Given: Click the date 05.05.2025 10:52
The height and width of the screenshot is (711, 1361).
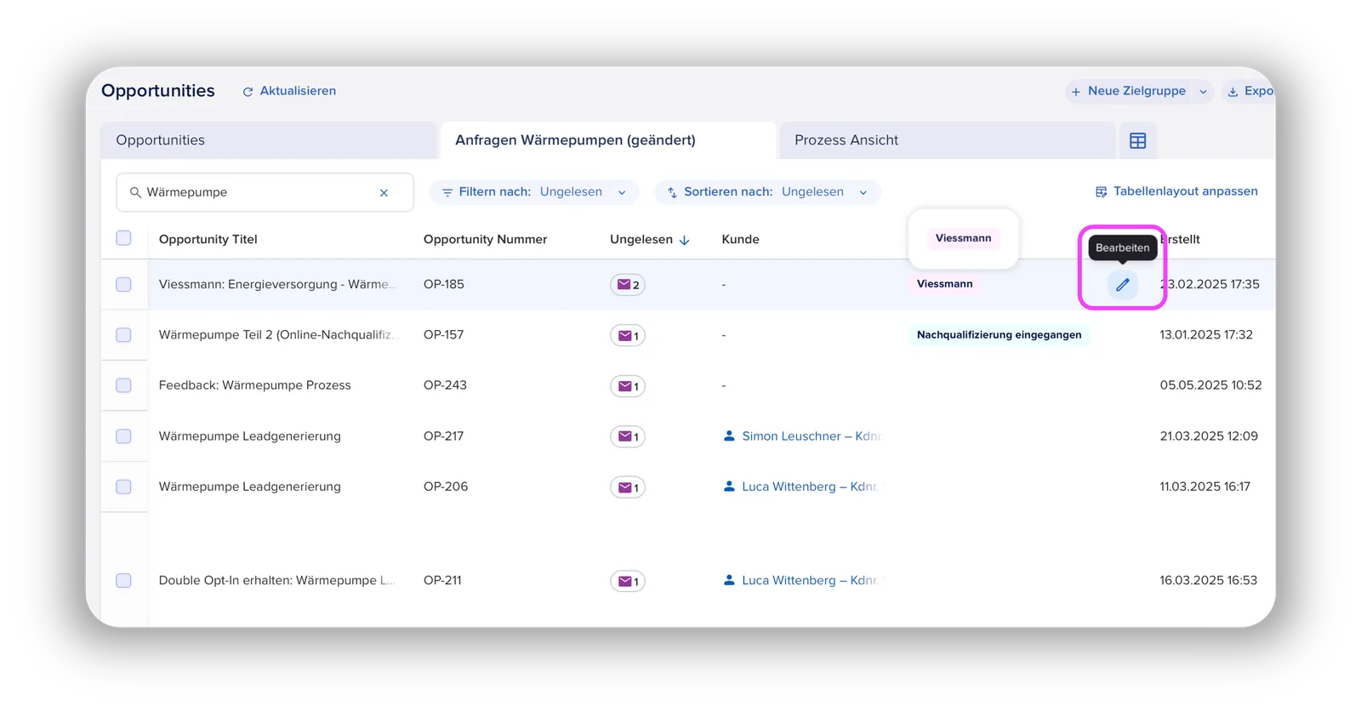Looking at the screenshot, I should 1210,385.
